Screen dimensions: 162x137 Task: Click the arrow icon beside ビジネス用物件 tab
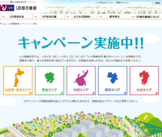point(68,17)
